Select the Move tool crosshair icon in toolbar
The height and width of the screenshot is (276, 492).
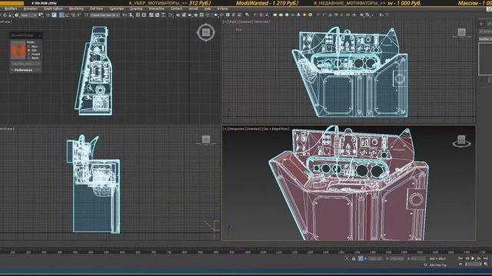48,15
